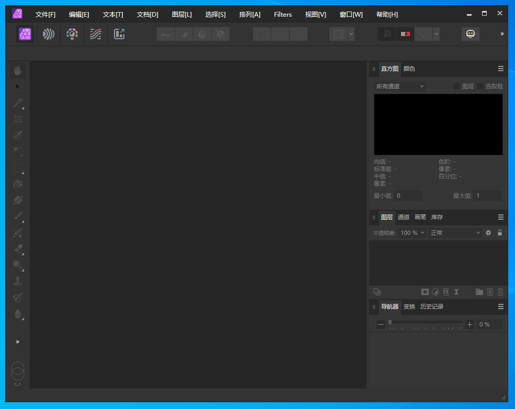Viewport: 515px width, 409px height.
Task: Click the layer FX effects icon
Action: (x=446, y=292)
